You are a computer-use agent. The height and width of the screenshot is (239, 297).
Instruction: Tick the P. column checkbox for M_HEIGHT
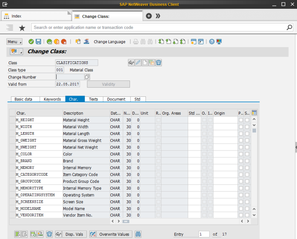click(x=240, y=120)
